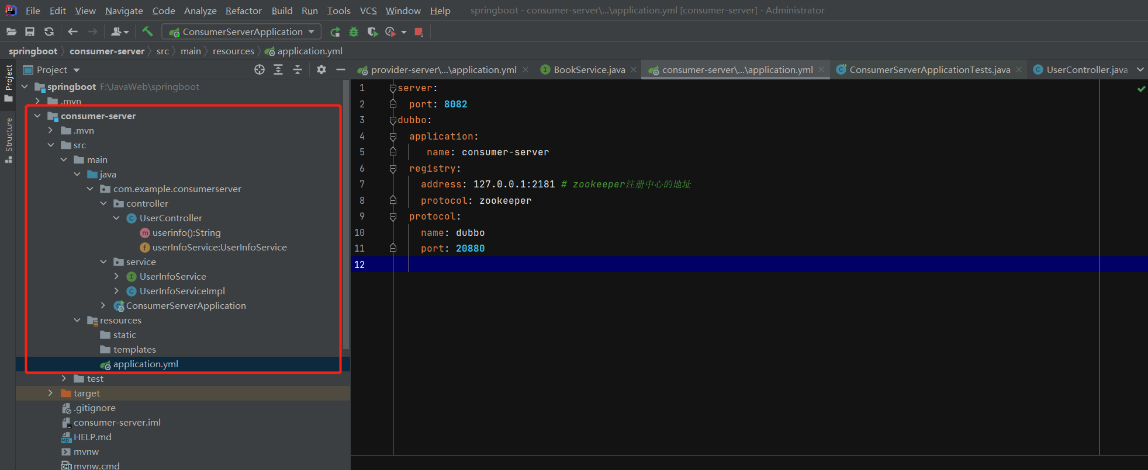
Task: Click the Rerun application icon
Action: [335, 32]
